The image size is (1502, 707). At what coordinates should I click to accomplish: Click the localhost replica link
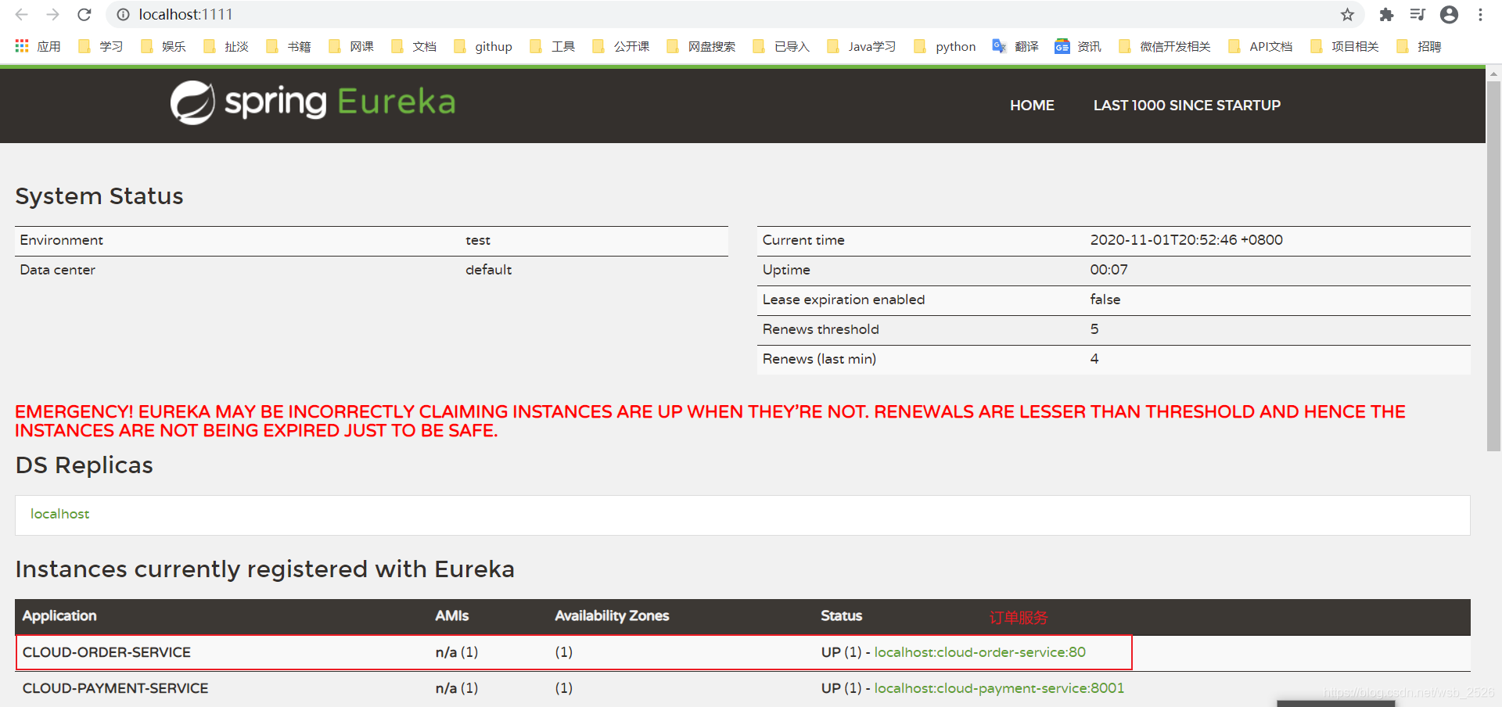tap(60, 514)
